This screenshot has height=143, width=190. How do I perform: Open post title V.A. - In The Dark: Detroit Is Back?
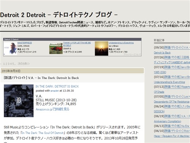coord(41,78)
